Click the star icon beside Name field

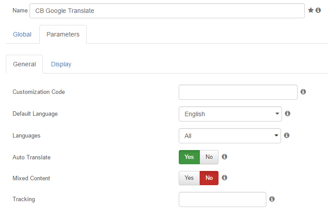(311, 10)
